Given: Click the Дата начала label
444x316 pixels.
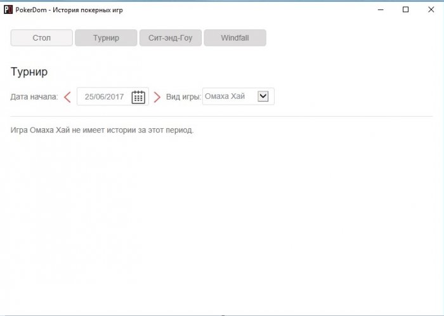Looking at the screenshot, I should (34, 97).
